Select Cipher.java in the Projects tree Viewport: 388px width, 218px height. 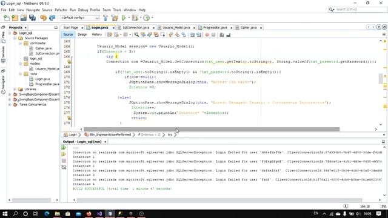coord(43,48)
